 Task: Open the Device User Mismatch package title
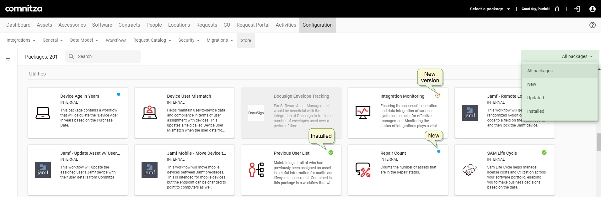tap(189, 96)
